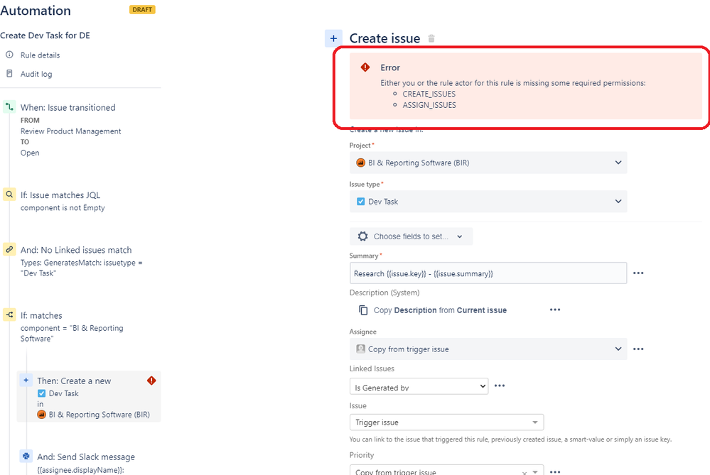The width and height of the screenshot is (710, 475).
Task: Open Audit log
Action: click(x=36, y=74)
